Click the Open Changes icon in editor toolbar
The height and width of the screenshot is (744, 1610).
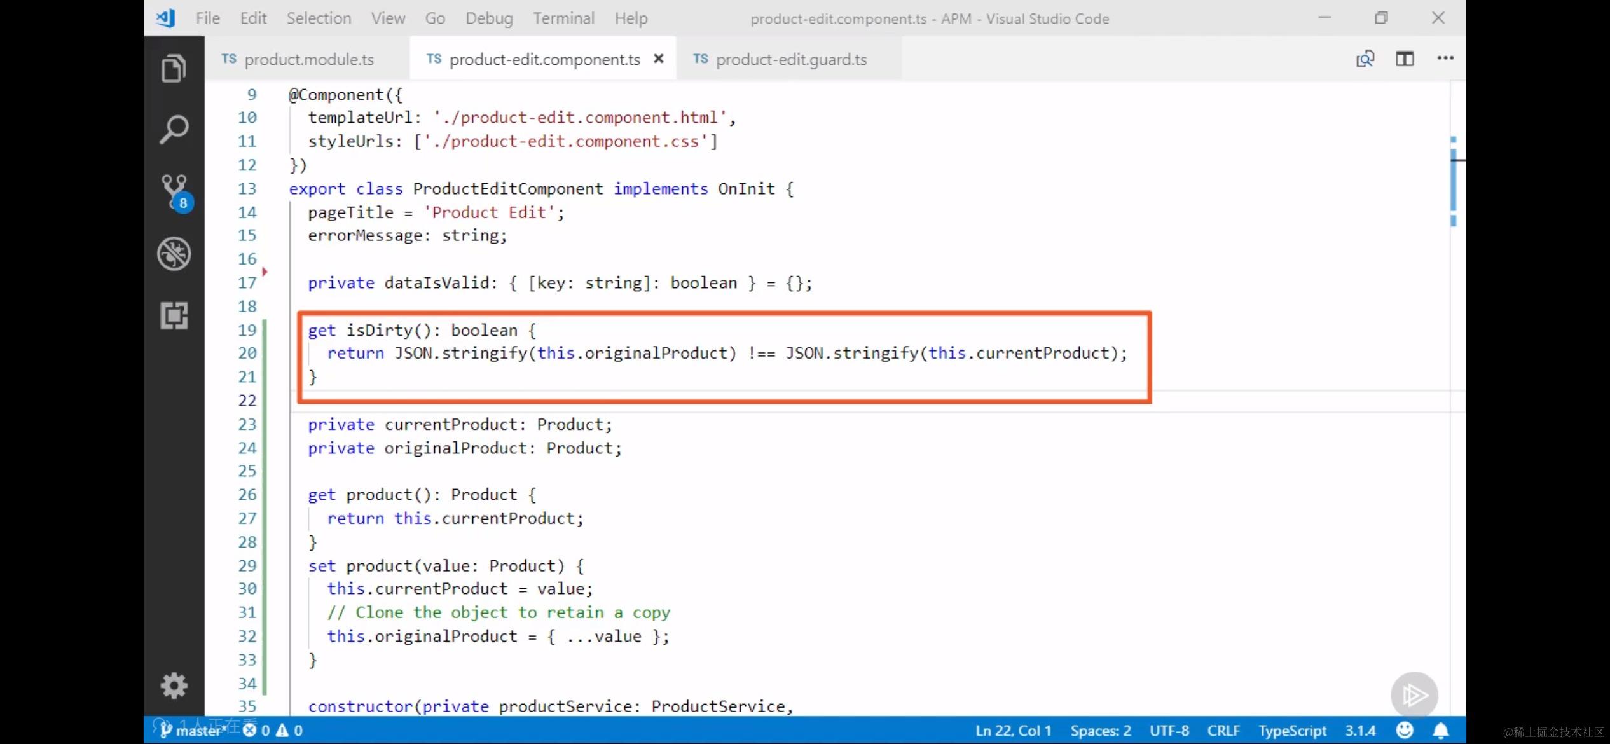[x=1365, y=59]
